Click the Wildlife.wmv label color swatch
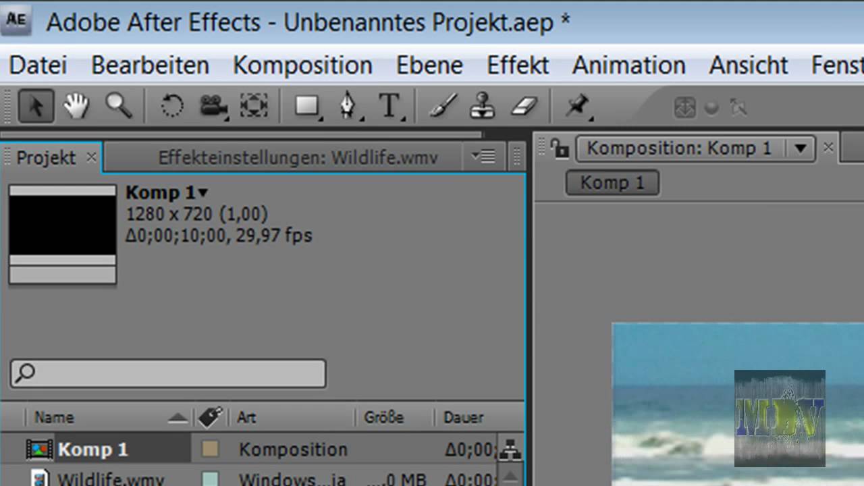Viewport: 864px width, 486px height. pyautogui.click(x=211, y=479)
